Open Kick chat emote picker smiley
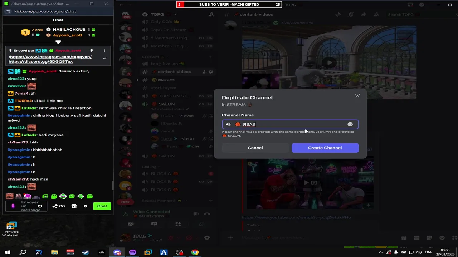Screen dimensions: 458x257 (x=40, y=206)
